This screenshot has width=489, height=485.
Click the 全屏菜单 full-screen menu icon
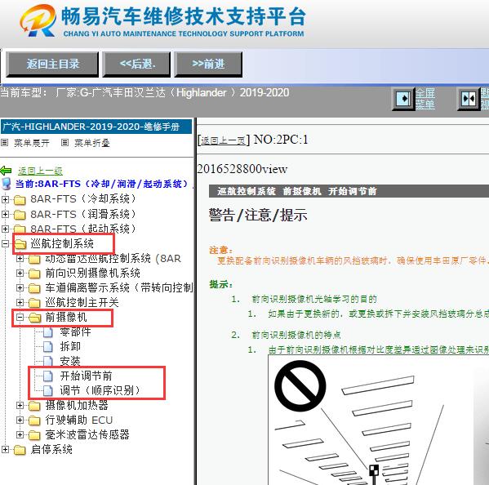click(x=403, y=99)
